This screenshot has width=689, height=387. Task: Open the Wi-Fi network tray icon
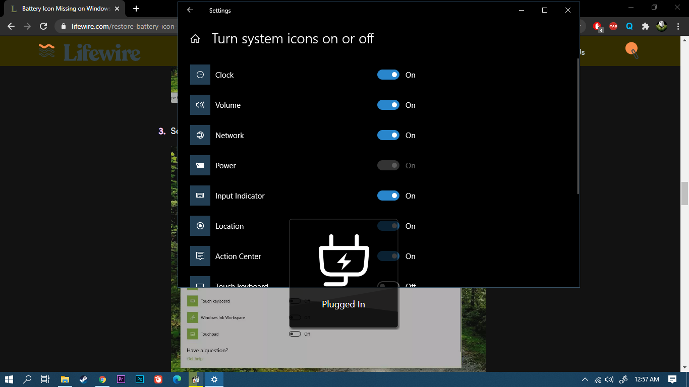click(x=598, y=379)
